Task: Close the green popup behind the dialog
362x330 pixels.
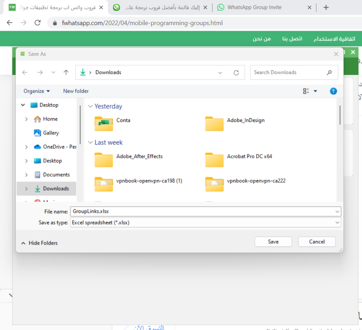Action: pyautogui.click(x=353, y=52)
